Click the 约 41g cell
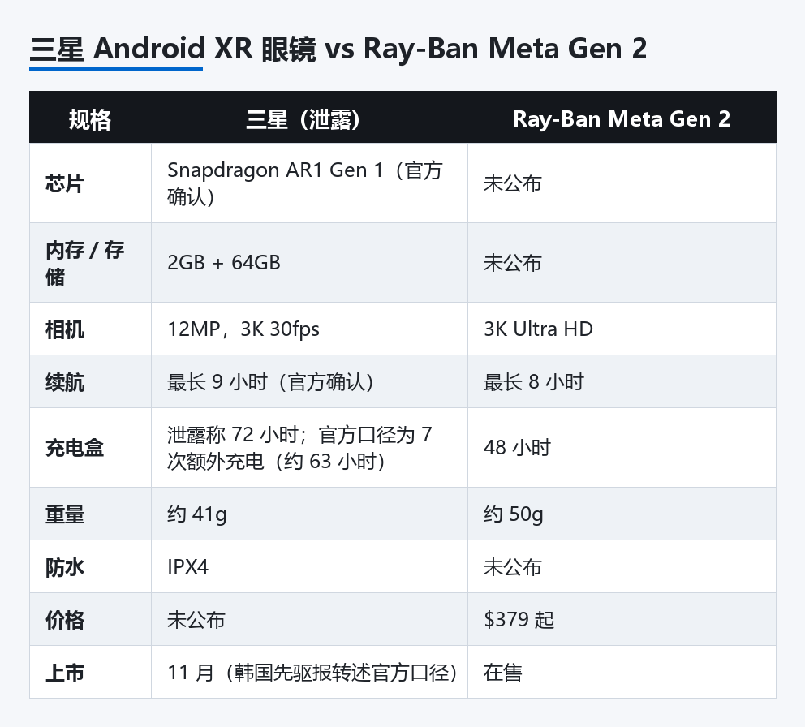The height and width of the screenshot is (727, 805). coord(309,514)
